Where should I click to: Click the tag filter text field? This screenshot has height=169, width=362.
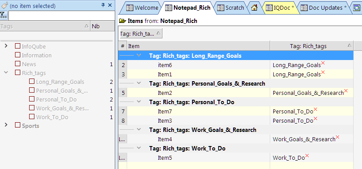click(x=61, y=16)
